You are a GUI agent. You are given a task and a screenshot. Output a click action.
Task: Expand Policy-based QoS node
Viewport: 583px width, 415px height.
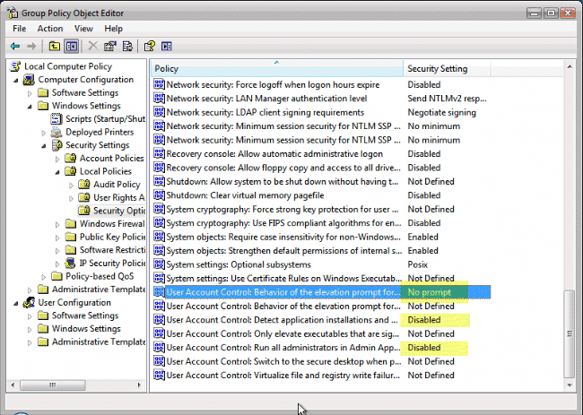point(44,277)
